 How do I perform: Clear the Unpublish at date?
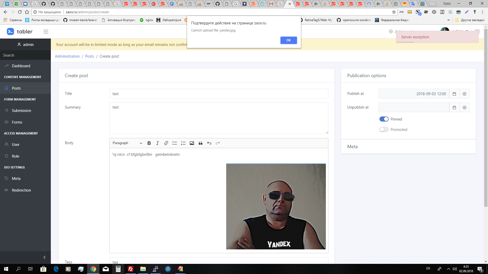click(x=464, y=108)
